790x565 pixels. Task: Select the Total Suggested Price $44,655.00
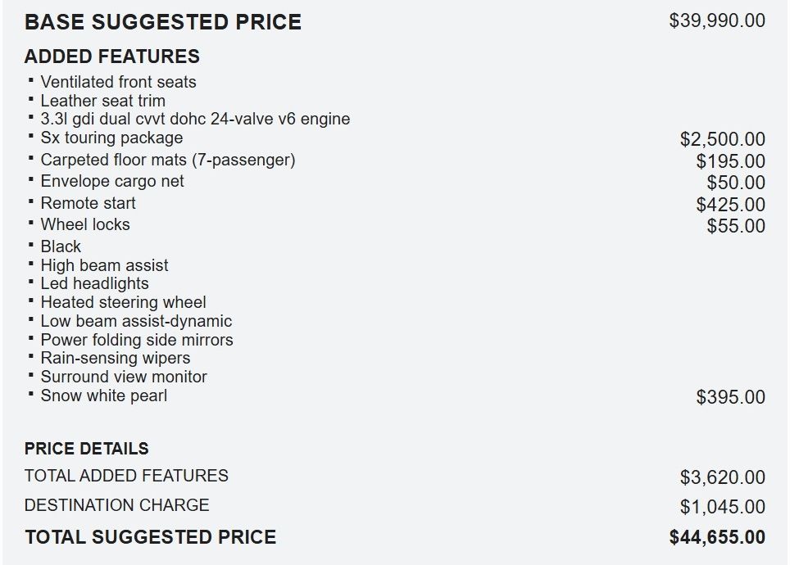(717, 537)
